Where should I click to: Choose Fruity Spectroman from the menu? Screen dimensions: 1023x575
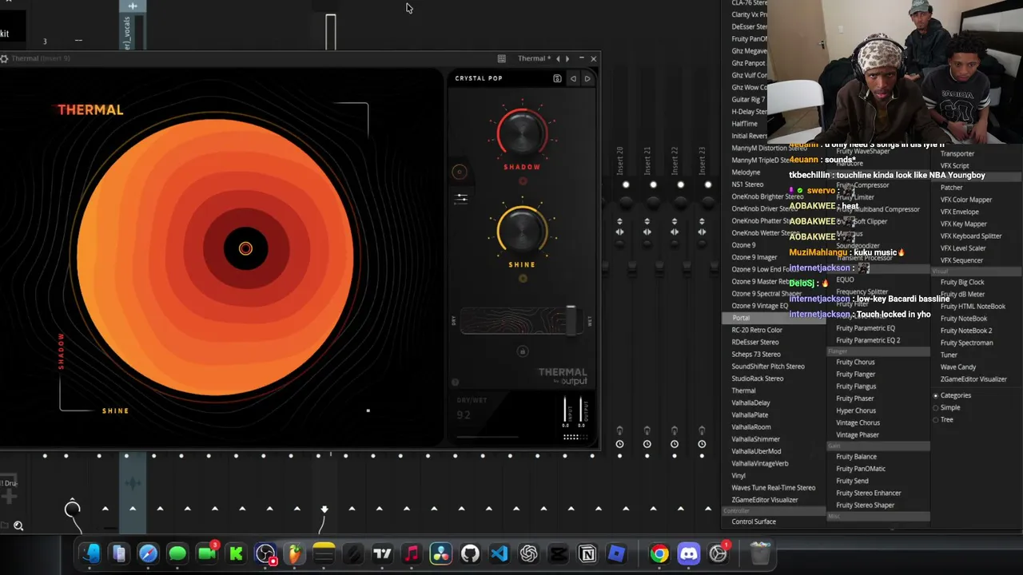966,343
